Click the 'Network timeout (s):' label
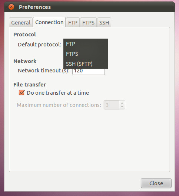This screenshot has height=196, width=179. click(x=44, y=71)
